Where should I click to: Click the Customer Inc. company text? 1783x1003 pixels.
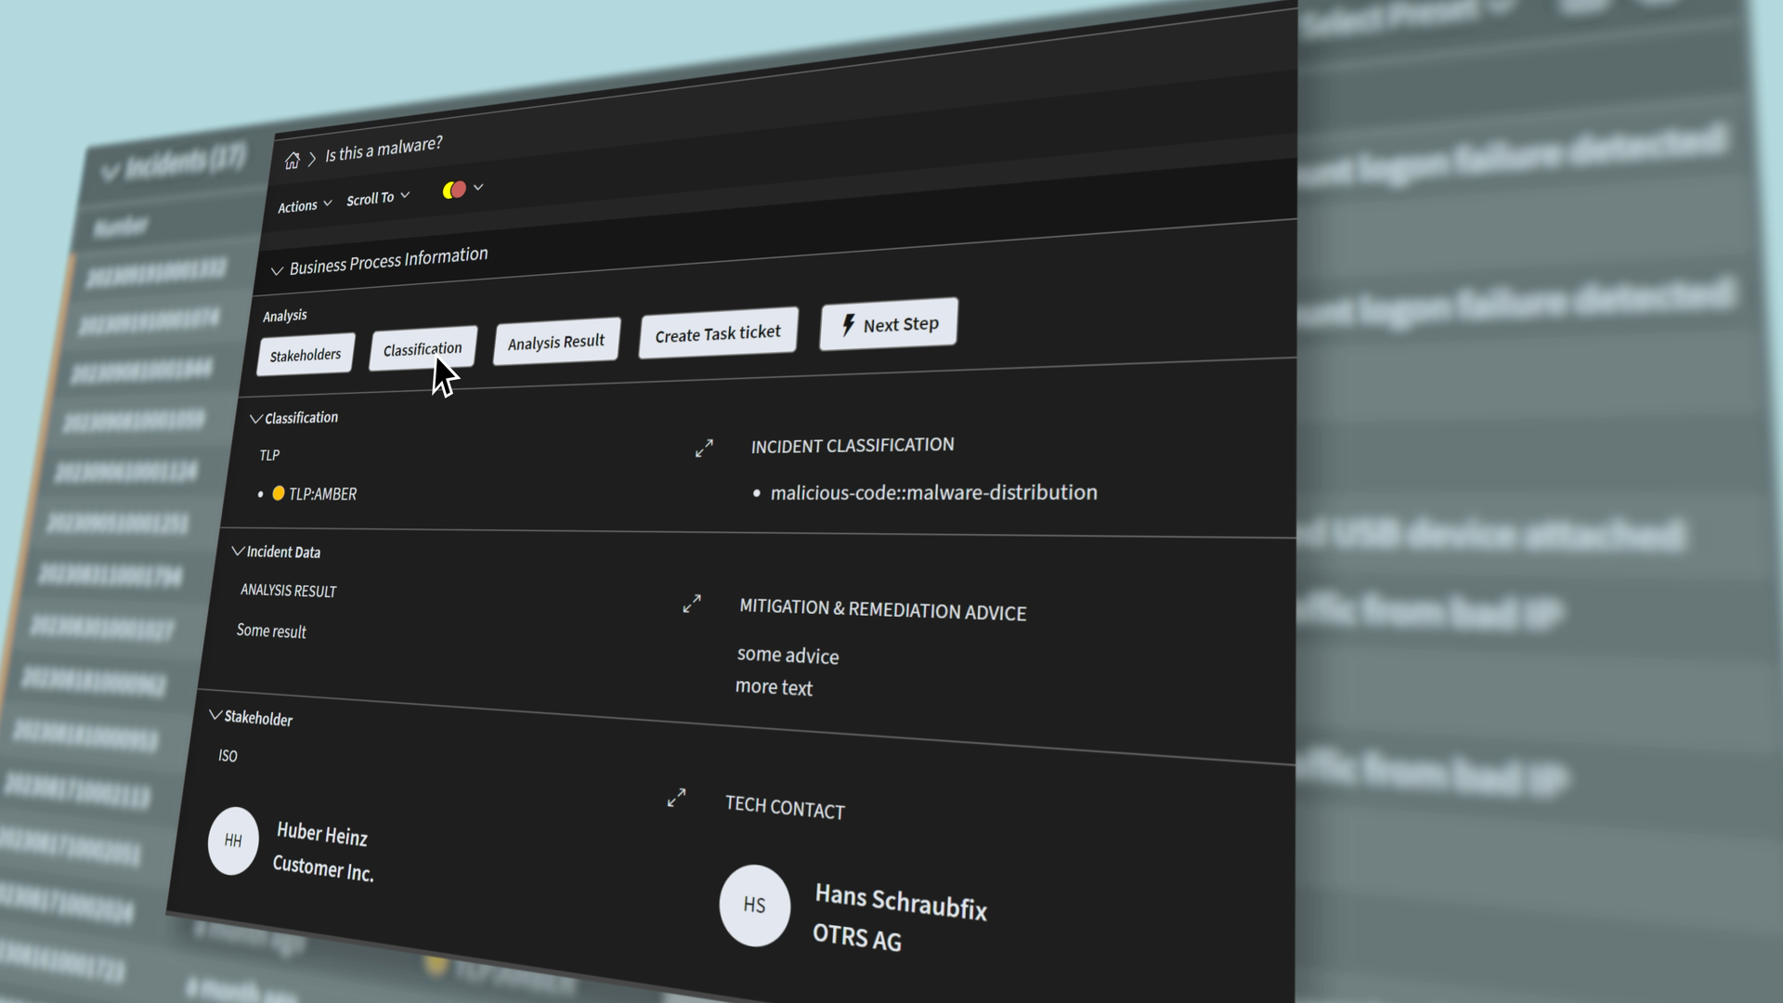pyautogui.click(x=323, y=868)
